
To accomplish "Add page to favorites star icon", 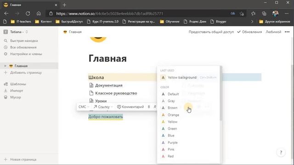I will (x=242, y=13).
